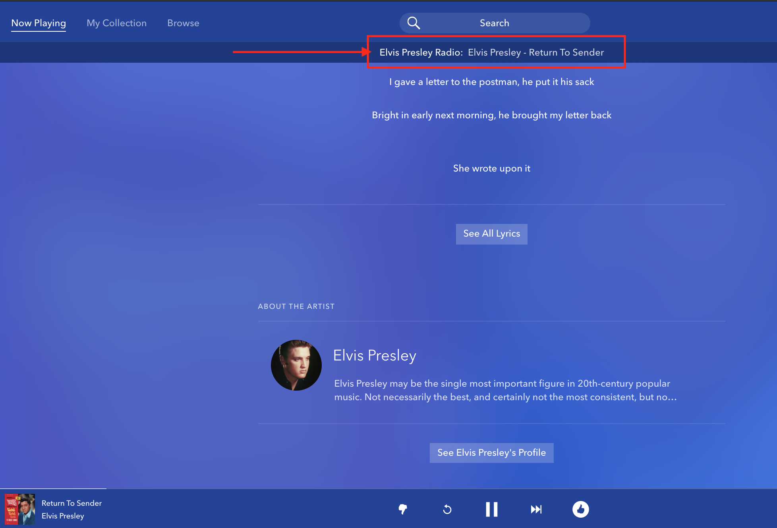This screenshot has width=777, height=528.
Task: Click the Elvis Presley artist name heading
Action: [375, 355]
